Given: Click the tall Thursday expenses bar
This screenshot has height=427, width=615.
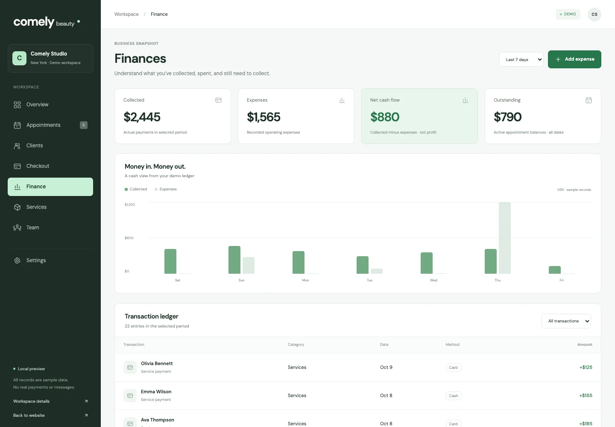Looking at the screenshot, I should [505, 238].
